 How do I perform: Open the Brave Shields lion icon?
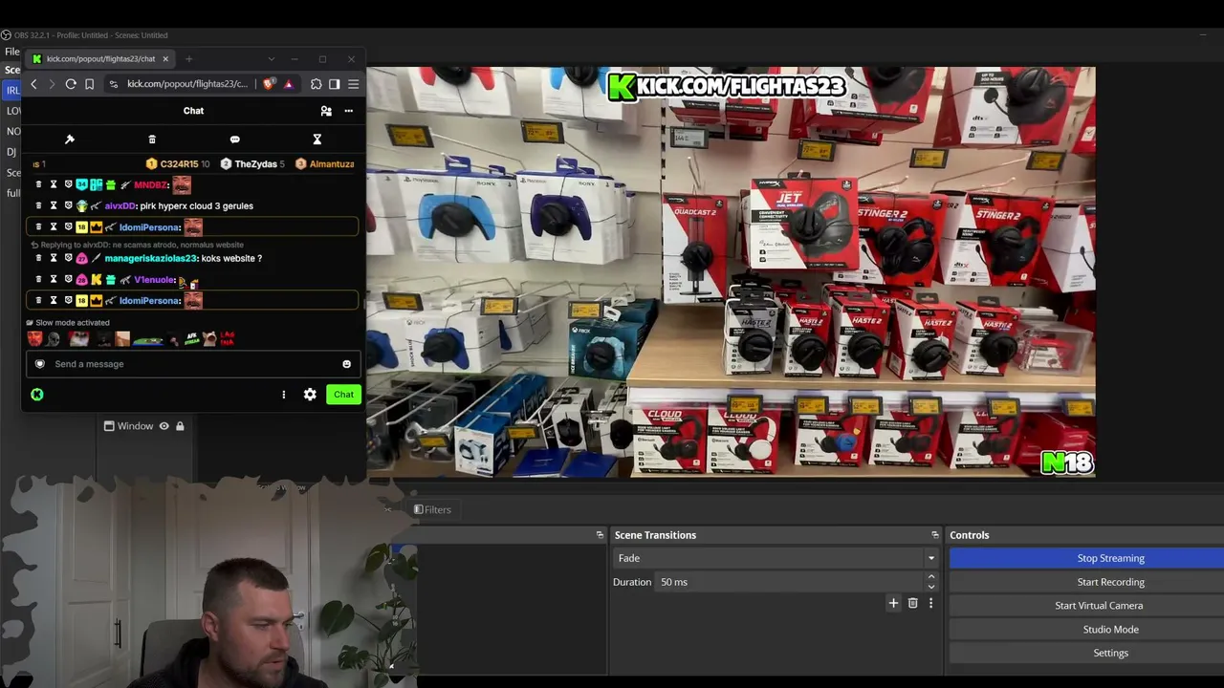point(269,84)
